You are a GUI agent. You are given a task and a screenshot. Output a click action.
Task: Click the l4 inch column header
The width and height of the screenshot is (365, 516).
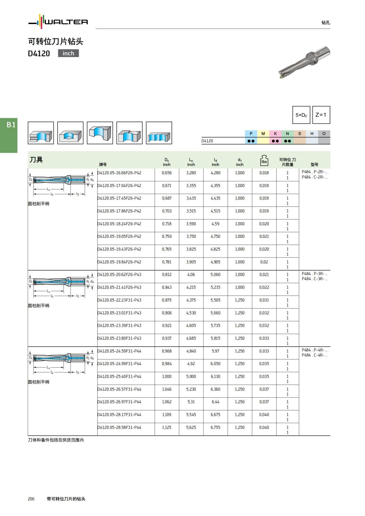[x=215, y=162]
